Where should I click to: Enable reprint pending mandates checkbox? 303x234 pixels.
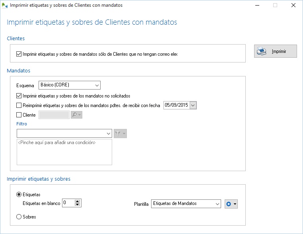point(19,105)
